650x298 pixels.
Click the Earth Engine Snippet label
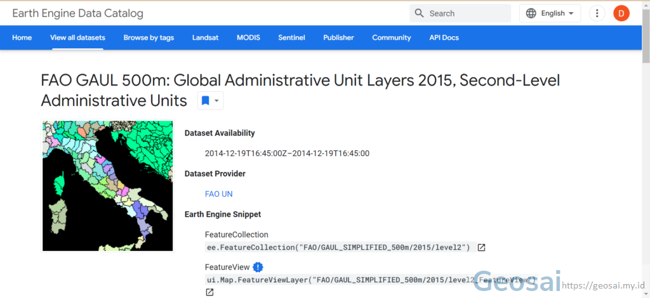(223, 214)
